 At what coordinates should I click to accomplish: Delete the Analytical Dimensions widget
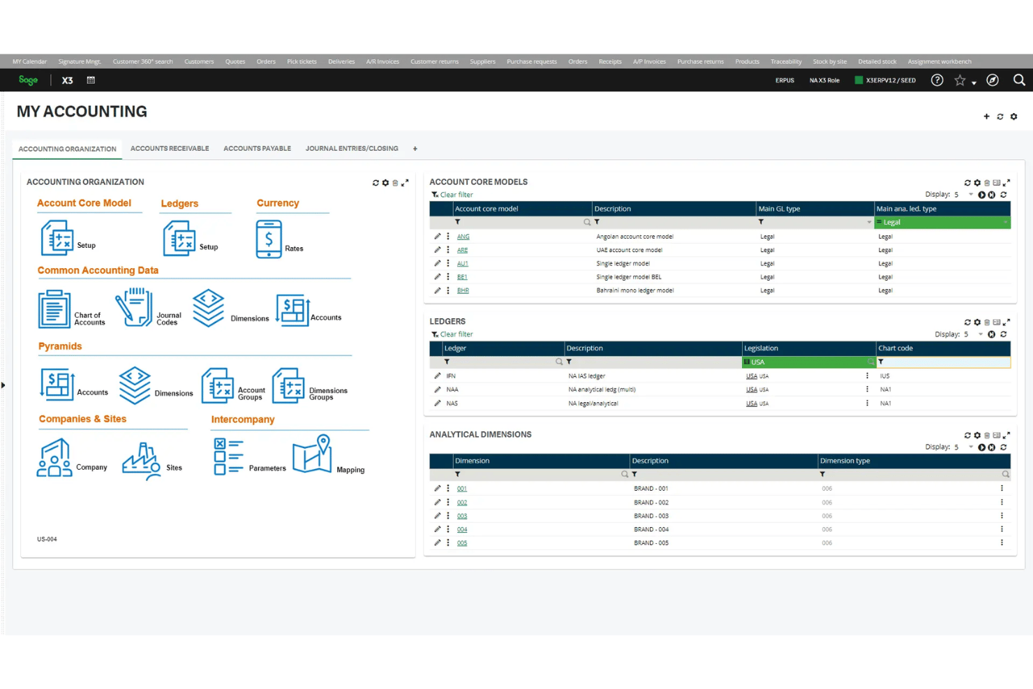tap(987, 436)
